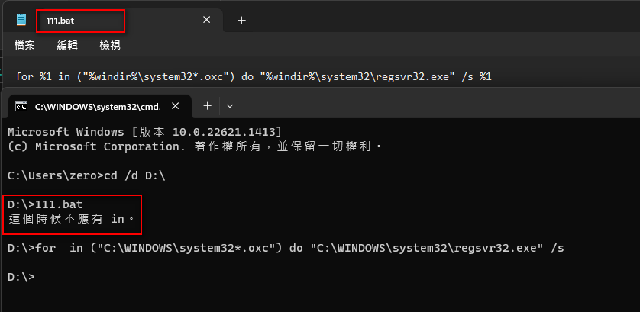Click the cmd icon on the terminal tab

(x=21, y=107)
